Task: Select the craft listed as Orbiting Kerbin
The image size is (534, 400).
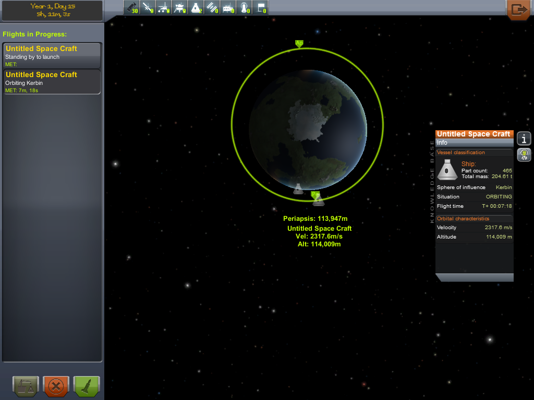Action: (x=52, y=82)
